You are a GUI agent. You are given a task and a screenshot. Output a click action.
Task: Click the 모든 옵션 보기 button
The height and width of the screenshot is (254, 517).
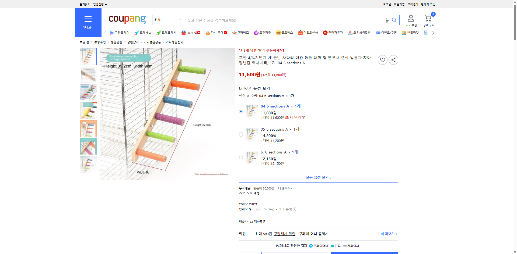tap(318, 177)
